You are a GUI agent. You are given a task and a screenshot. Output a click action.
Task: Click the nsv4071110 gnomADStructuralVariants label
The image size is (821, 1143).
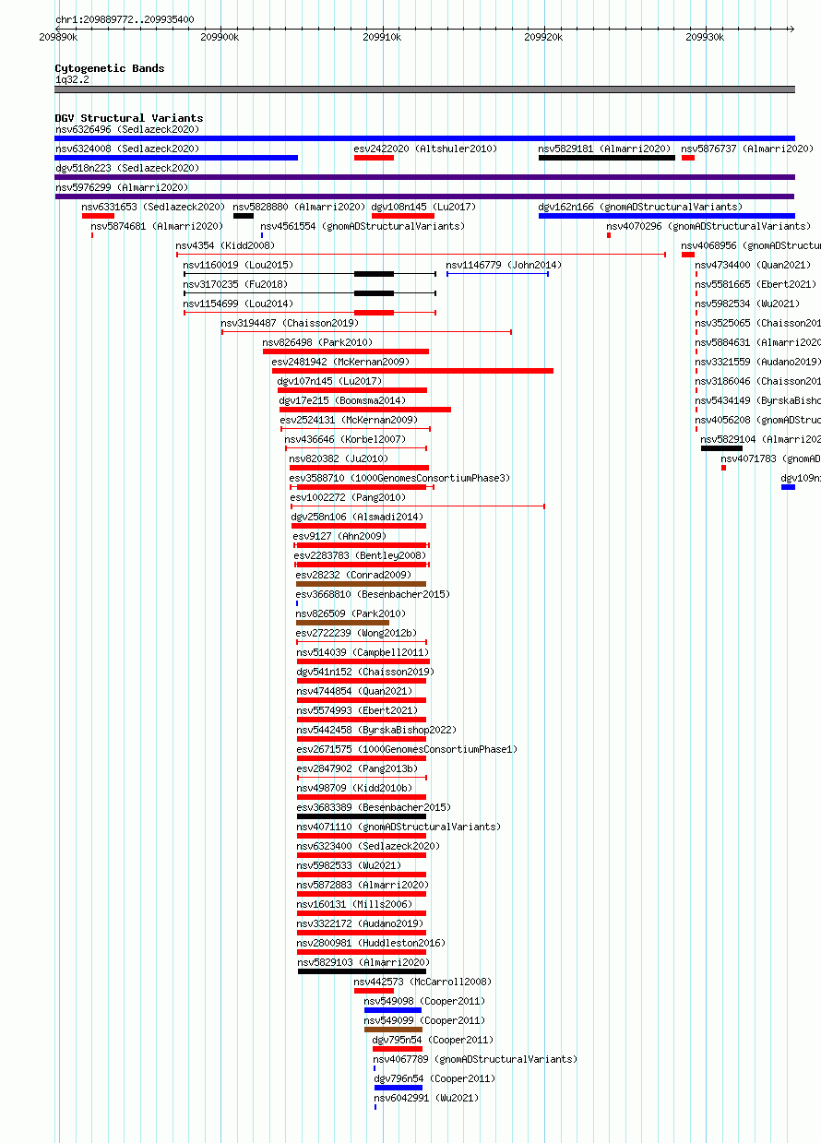pyautogui.click(x=399, y=827)
